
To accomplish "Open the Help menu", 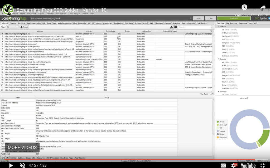I will (x=92, y=14).
